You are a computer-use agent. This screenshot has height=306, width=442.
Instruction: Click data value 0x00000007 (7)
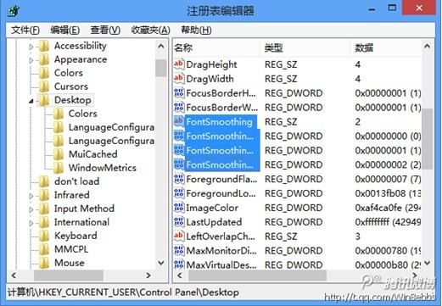pyautogui.click(x=388, y=179)
